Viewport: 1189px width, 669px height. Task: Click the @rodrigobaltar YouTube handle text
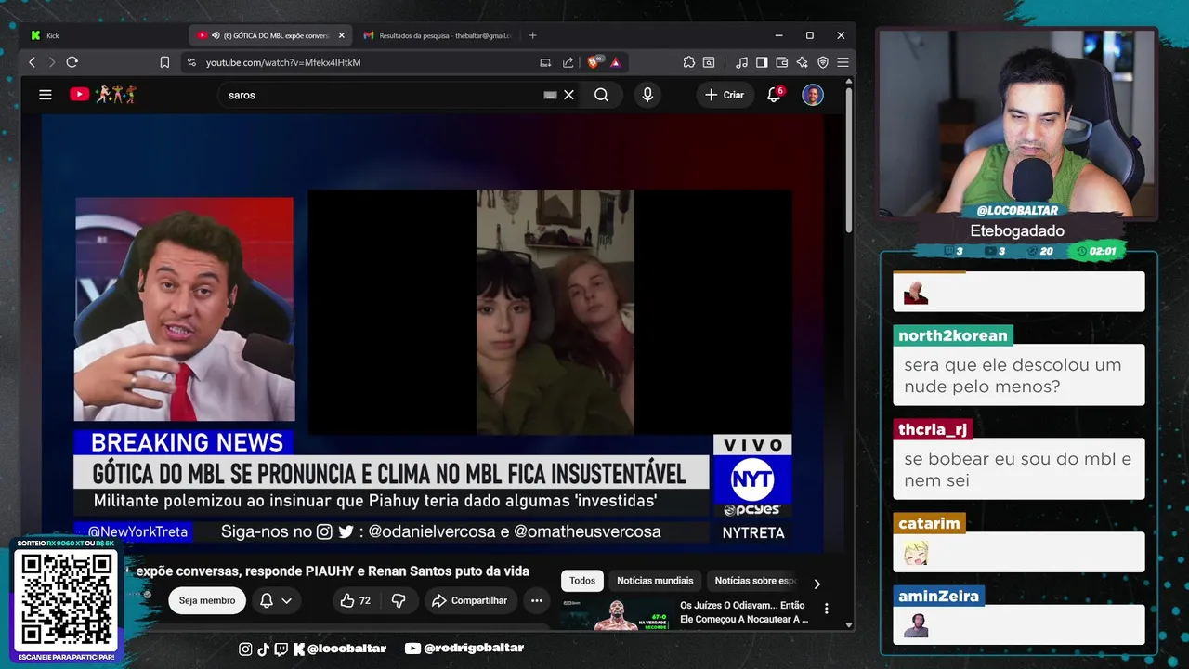tap(474, 648)
